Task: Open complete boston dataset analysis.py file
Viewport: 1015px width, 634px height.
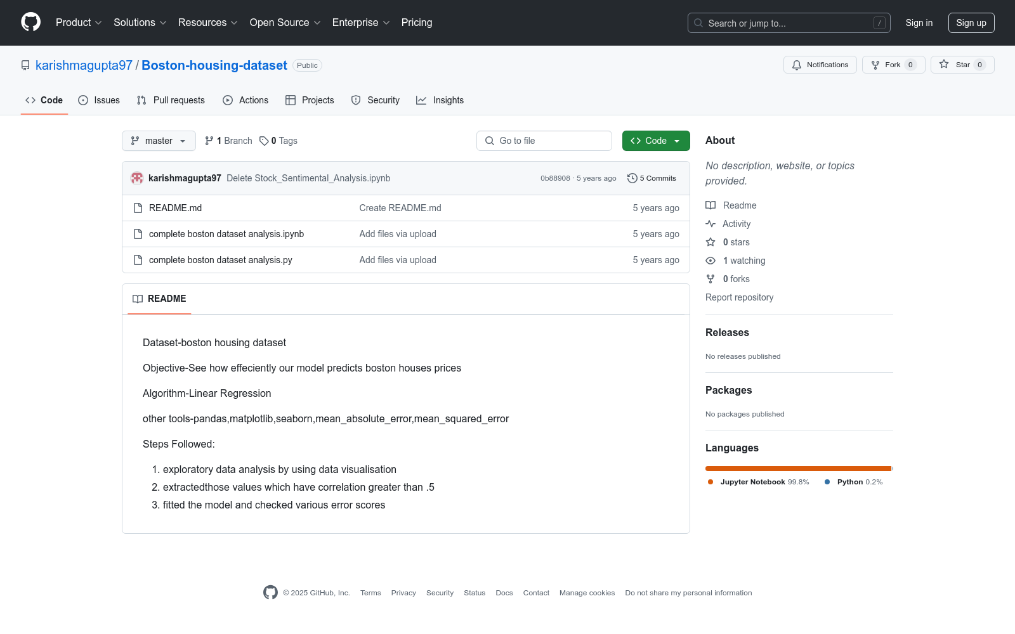Action: point(221,260)
